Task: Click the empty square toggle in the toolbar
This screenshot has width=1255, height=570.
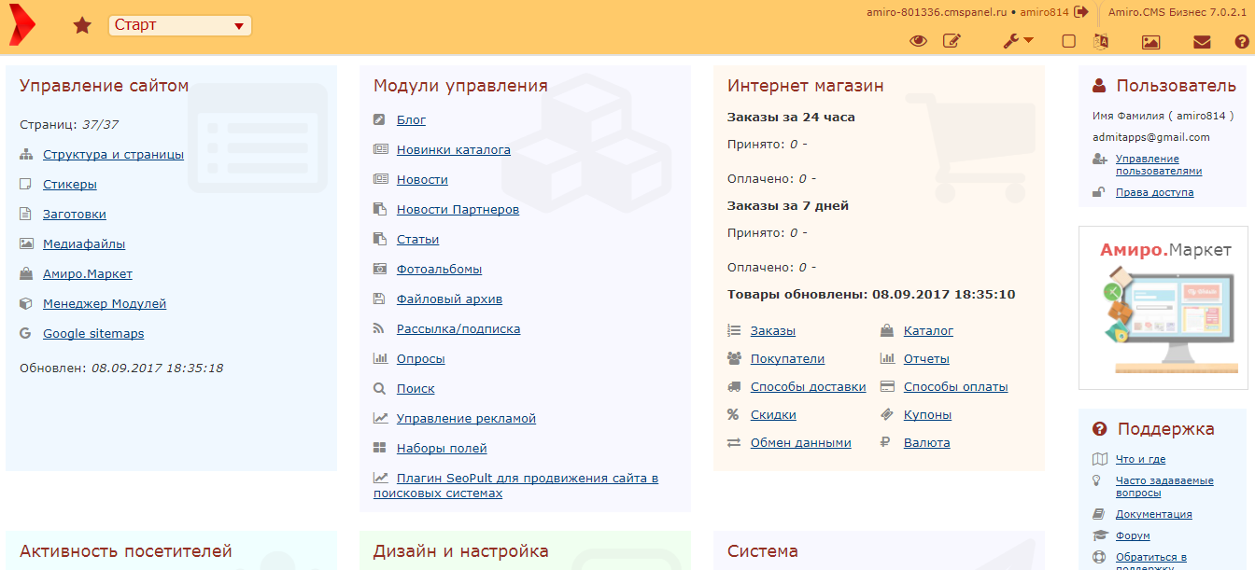Action: coord(1067,41)
